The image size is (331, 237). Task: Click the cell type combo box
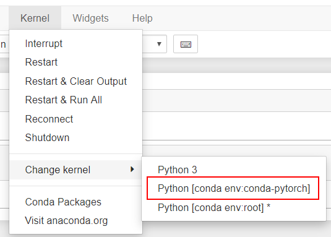[x=155, y=44]
